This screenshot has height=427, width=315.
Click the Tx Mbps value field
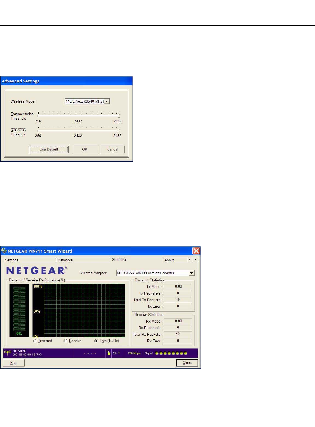[178, 286]
